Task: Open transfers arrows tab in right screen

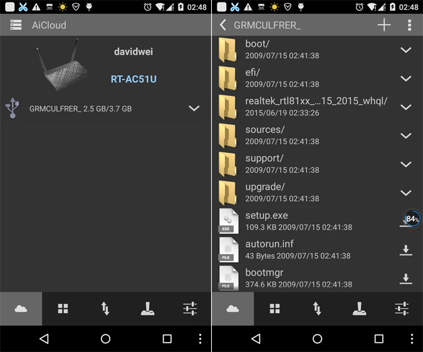Action: coord(317,308)
